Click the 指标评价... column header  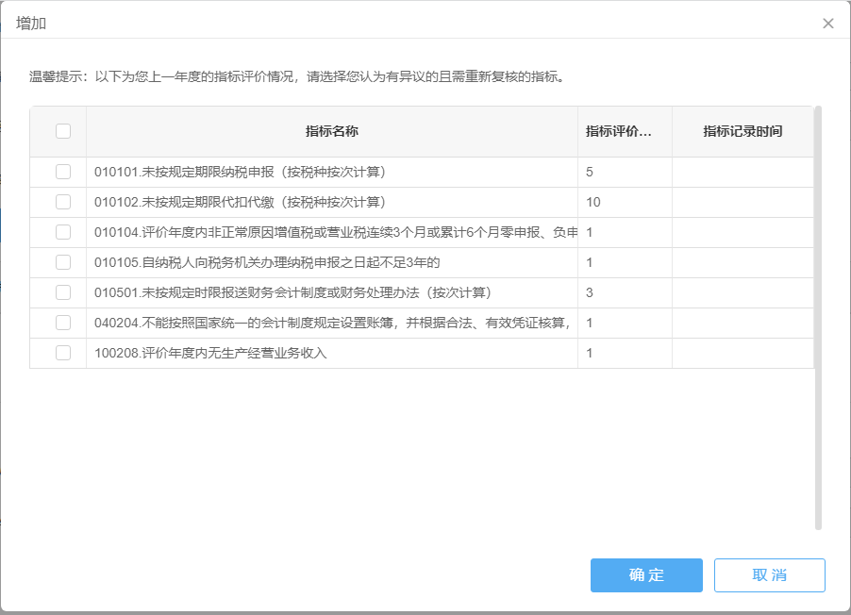pyautogui.click(x=625, y=131)
